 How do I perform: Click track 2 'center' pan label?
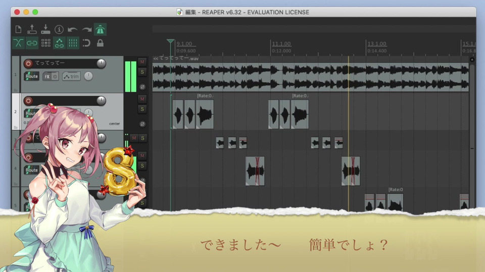click(x=115, y=124)
